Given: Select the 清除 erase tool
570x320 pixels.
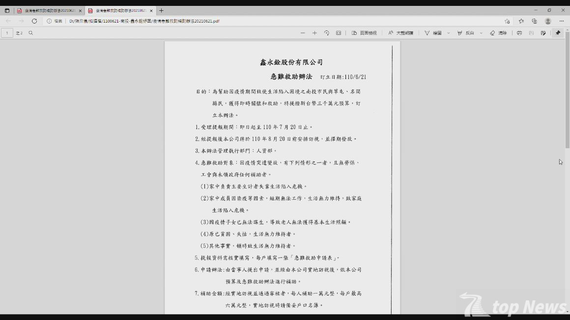Looking at the screenshot, I should click(x=498, y=33).
